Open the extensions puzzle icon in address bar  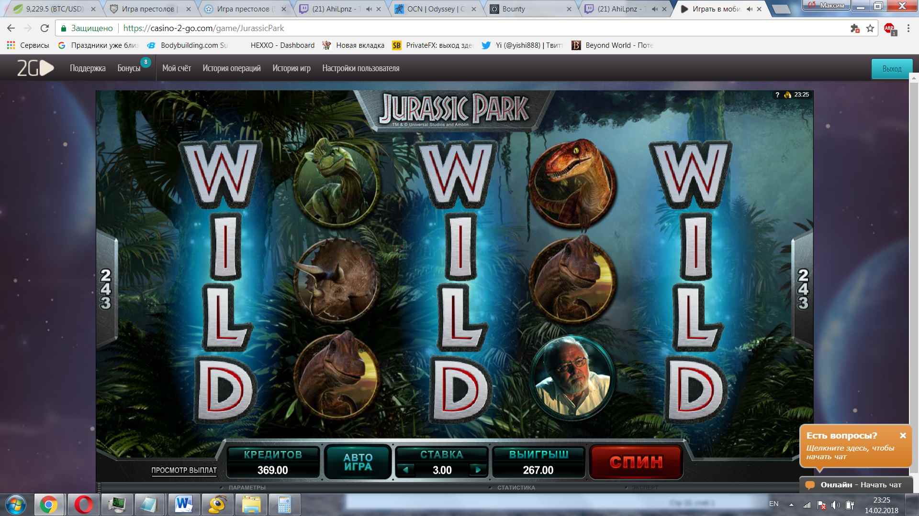point(855,28)
